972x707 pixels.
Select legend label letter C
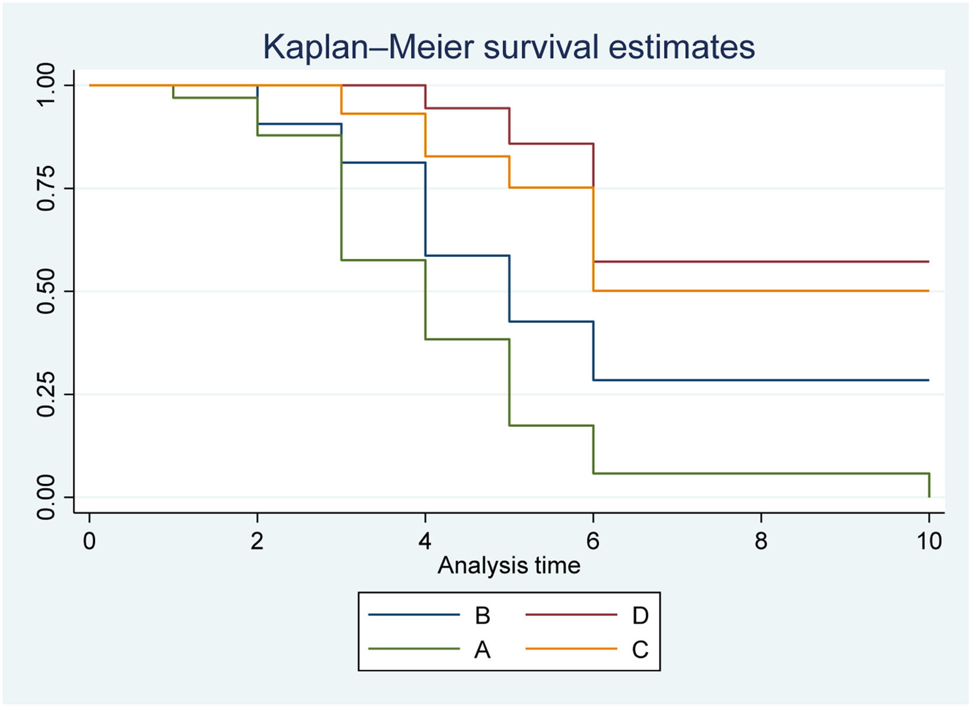pos(640,649)
